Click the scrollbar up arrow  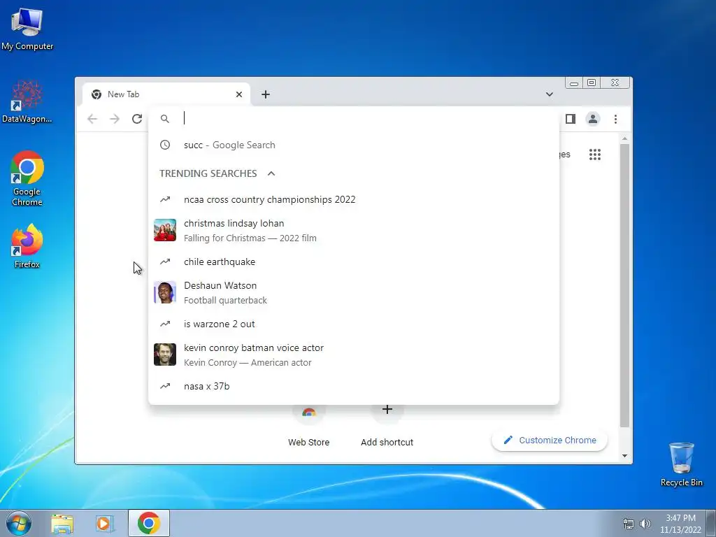(x=624, y=138)
